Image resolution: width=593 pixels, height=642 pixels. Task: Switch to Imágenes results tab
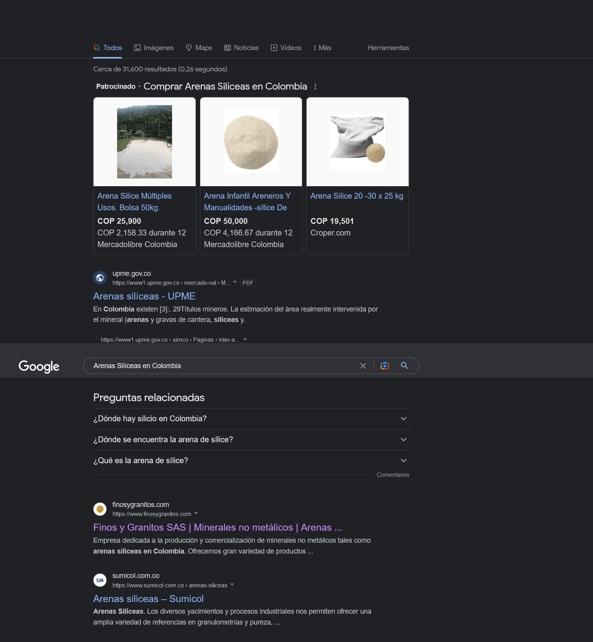pyautogui.click(x=154, y=48)
